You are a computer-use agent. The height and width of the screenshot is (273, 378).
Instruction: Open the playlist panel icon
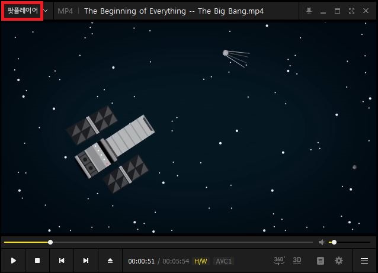321,261
